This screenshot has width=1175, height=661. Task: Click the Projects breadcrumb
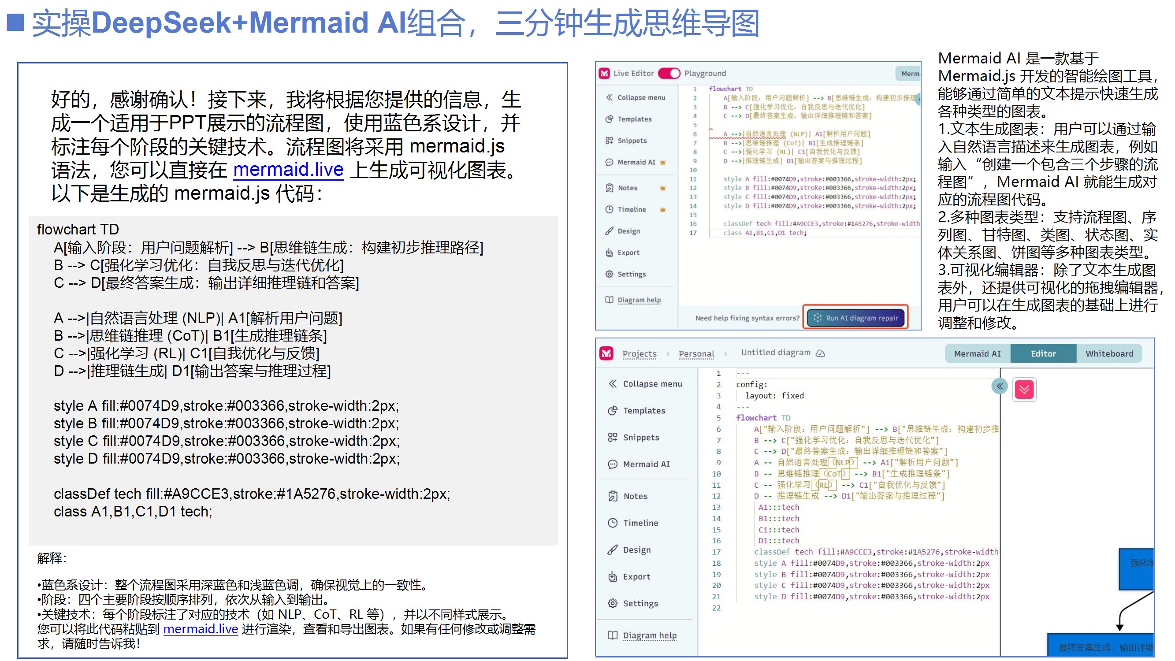click(639, 353)
